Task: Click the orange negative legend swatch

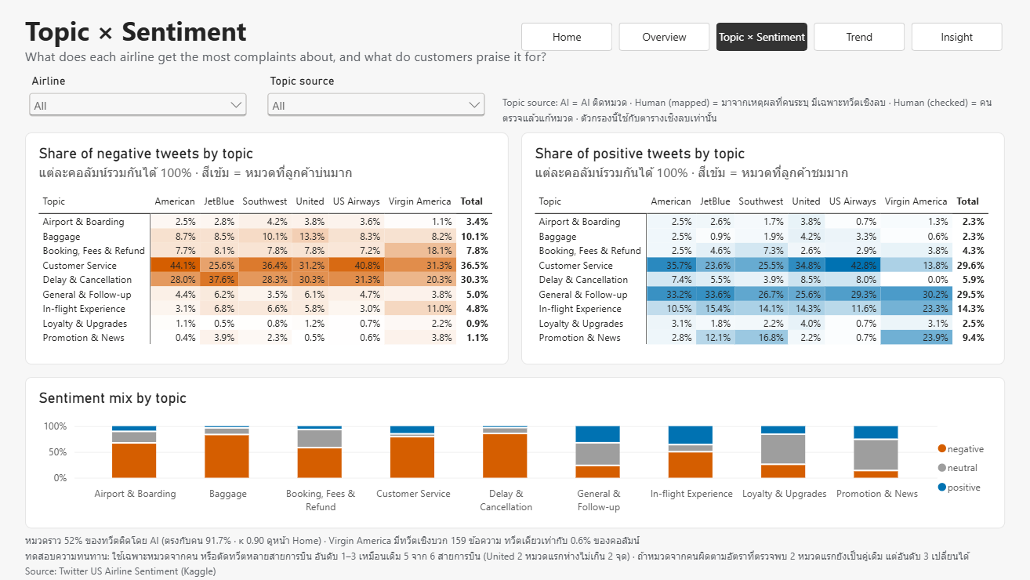Action: click(942, 449)
